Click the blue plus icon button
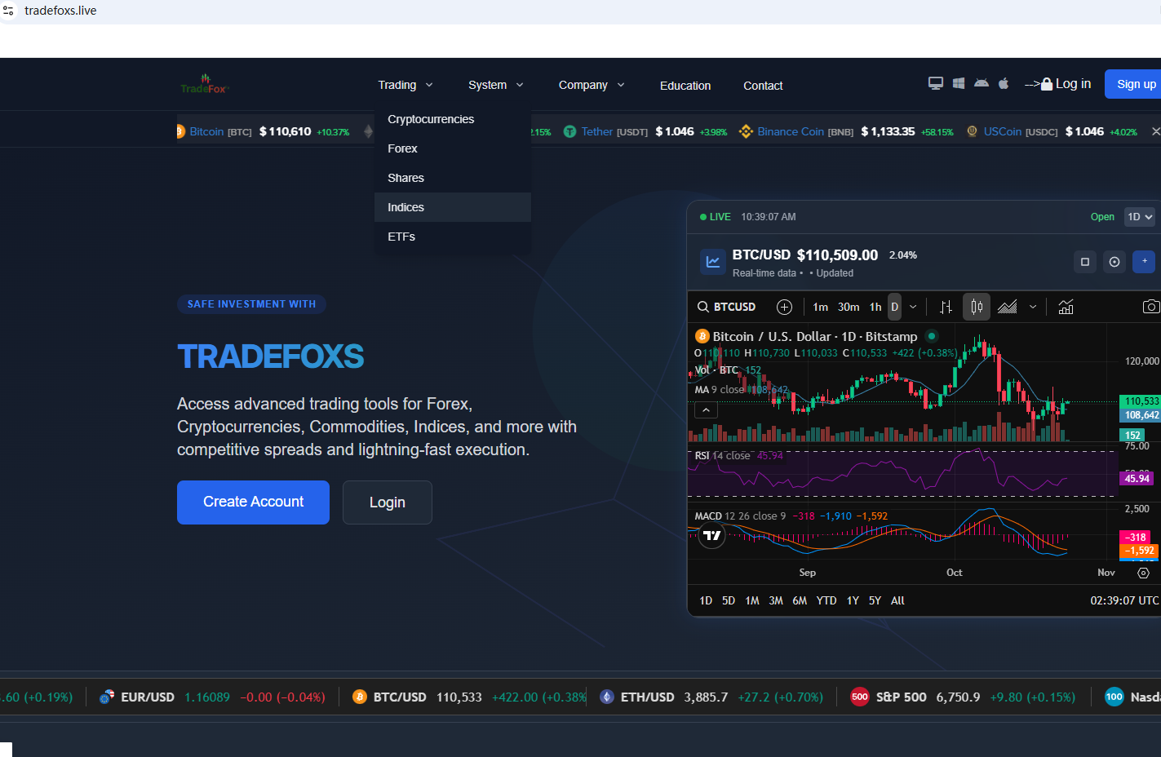1161x757 pixels. tap(1144, 262)
